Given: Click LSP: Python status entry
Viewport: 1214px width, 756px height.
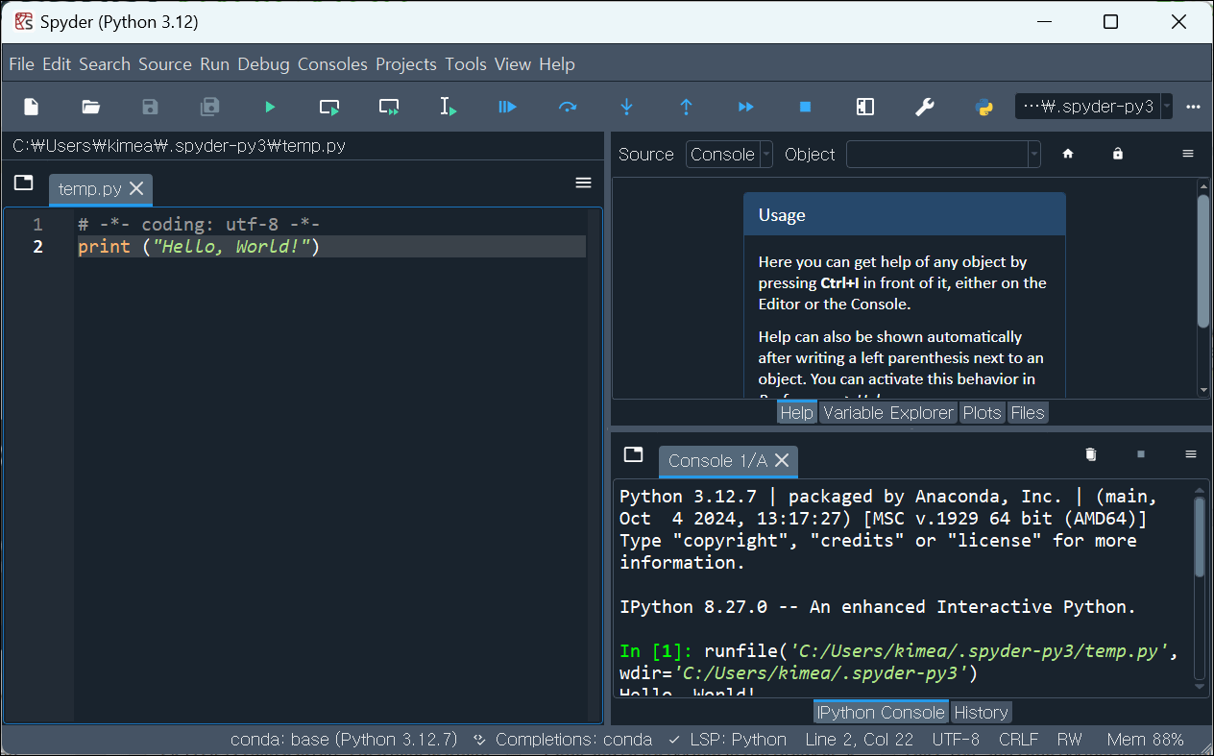Looking at the screenshot, I should pos(728,740).
